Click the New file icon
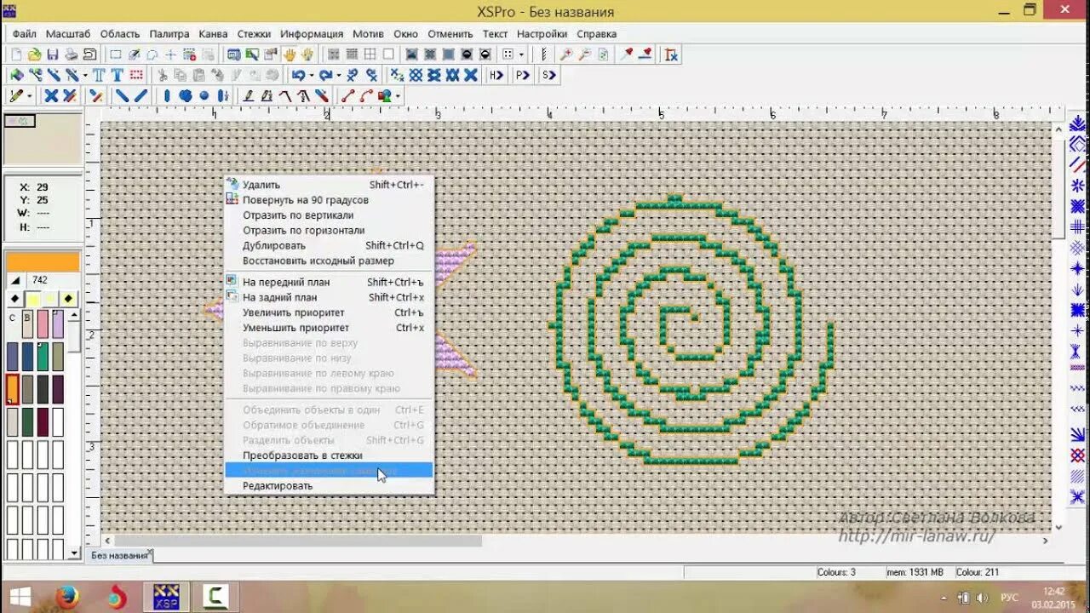The image size is (1090, 613). tap(16, 54)
